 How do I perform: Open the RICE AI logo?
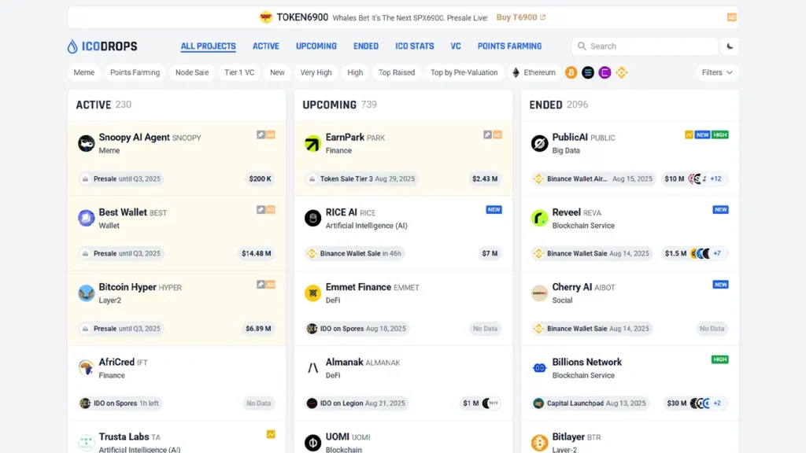(x=312, y=218)
